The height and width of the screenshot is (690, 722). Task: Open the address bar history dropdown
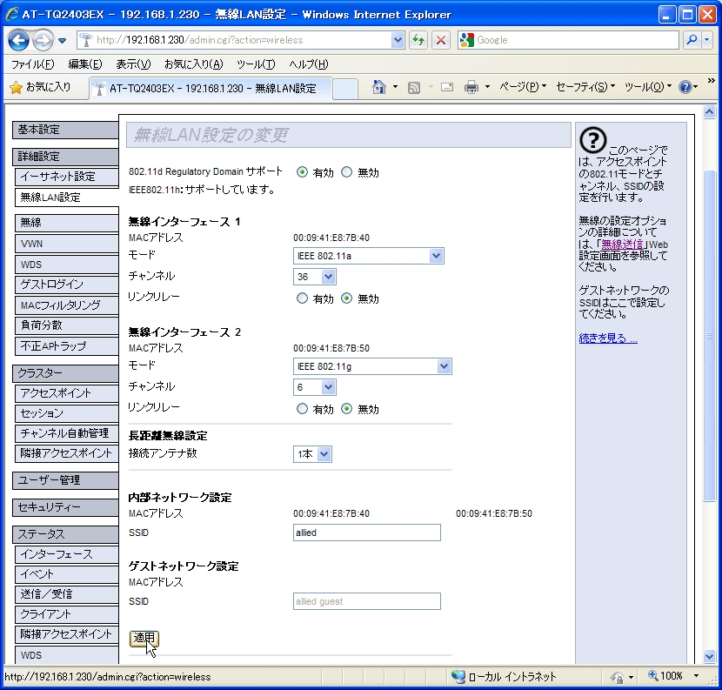point(398,40)
